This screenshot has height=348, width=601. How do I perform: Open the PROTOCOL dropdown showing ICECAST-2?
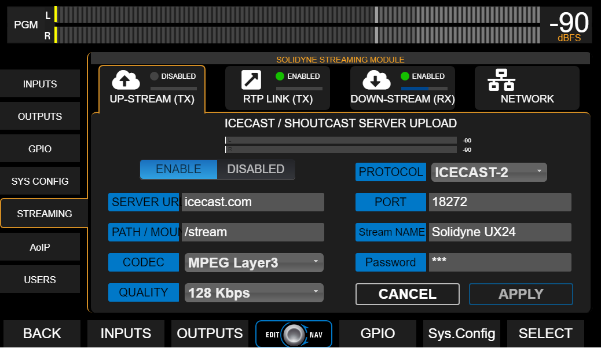click(x=489, y=172)
